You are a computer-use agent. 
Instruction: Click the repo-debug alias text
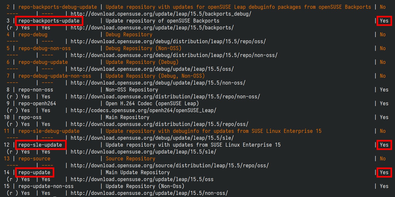click(33, 34)
